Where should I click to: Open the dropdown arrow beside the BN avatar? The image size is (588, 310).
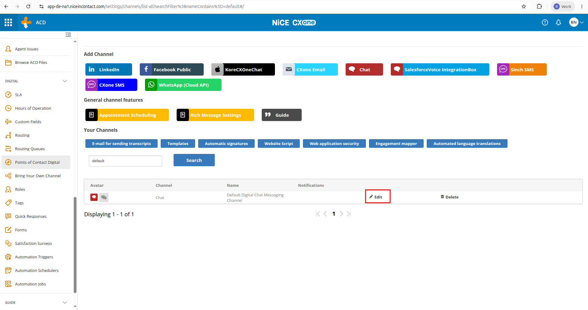click(582, 22)
